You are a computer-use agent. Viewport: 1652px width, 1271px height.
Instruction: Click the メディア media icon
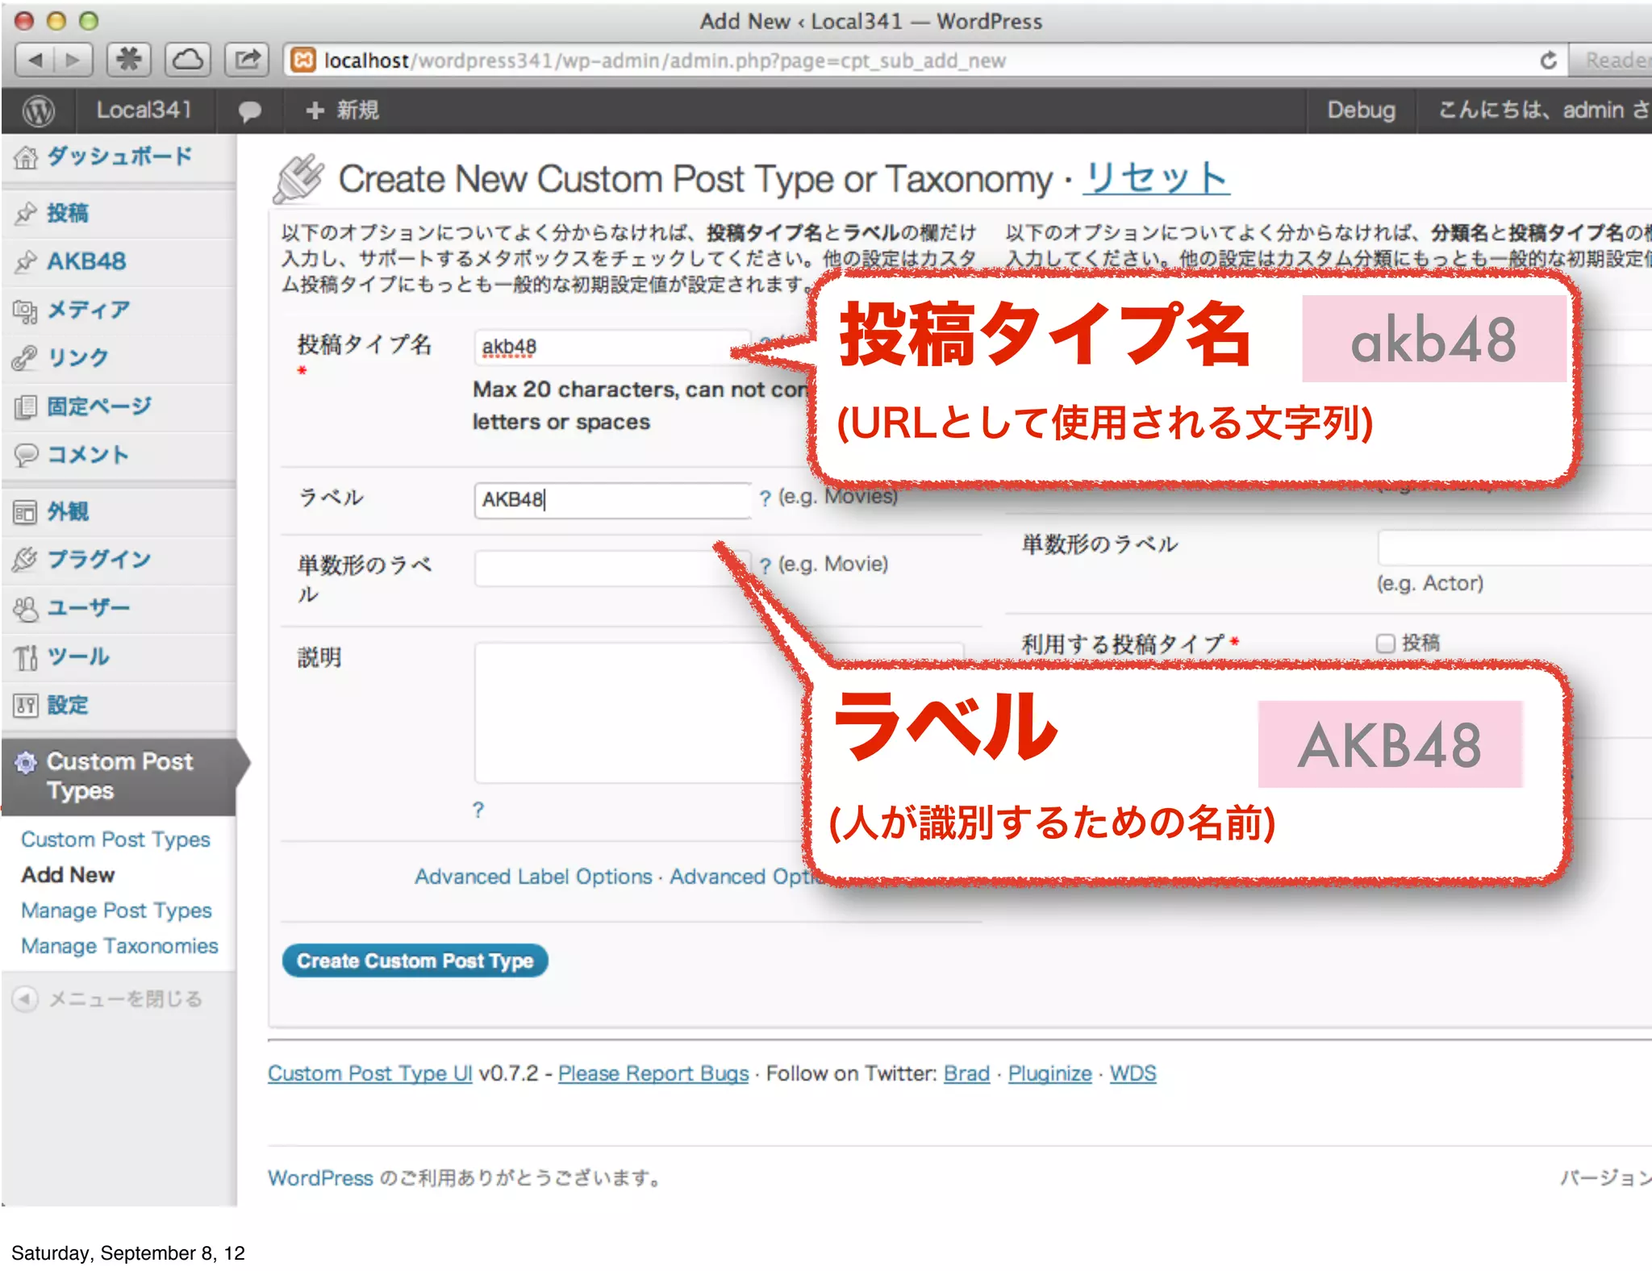26,310
